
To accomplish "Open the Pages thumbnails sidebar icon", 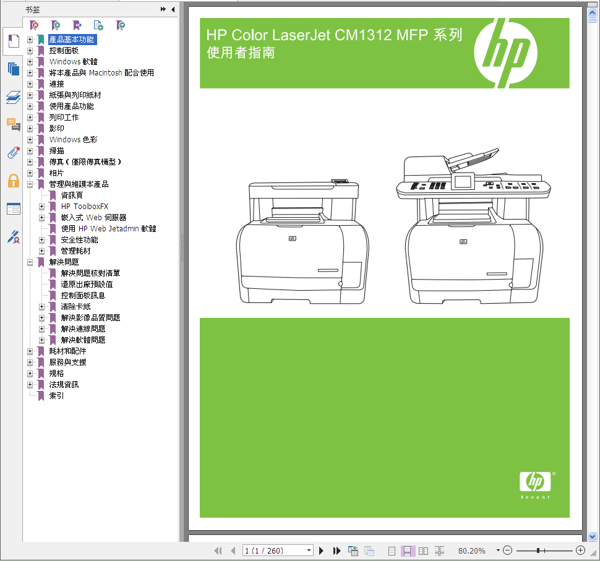I will tap(14, 69).
